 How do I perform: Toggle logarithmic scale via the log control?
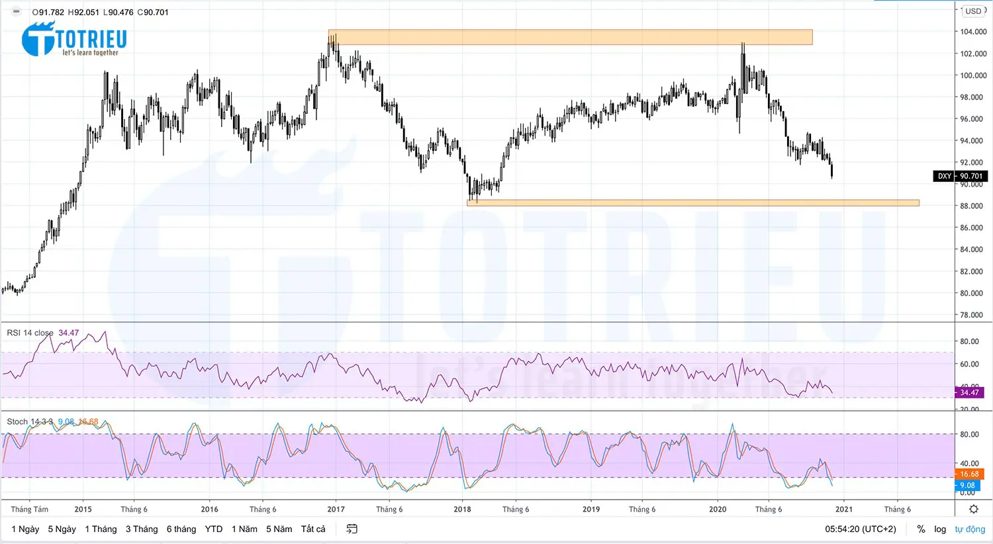coord(940,529)
